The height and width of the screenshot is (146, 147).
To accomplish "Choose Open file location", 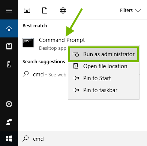I will pos(103,66).
